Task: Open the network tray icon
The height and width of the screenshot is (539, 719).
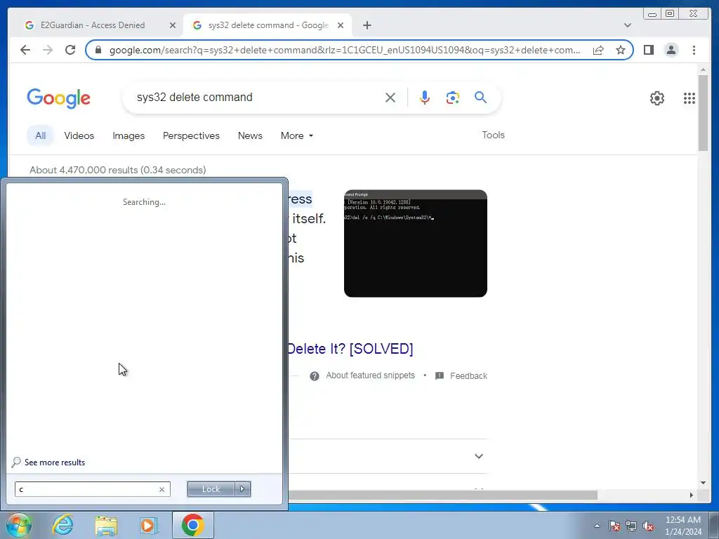Action: coord(631,526)
